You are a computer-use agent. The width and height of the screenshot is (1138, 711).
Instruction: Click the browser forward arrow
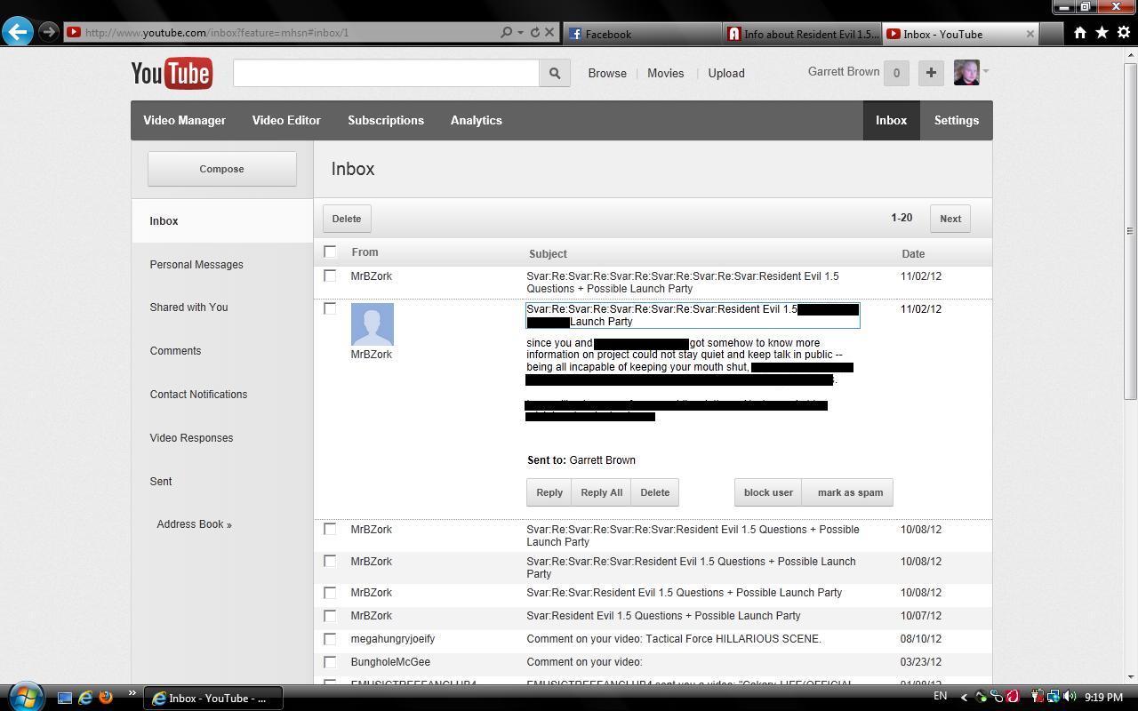pyautogui.click(x=49, y=32)
